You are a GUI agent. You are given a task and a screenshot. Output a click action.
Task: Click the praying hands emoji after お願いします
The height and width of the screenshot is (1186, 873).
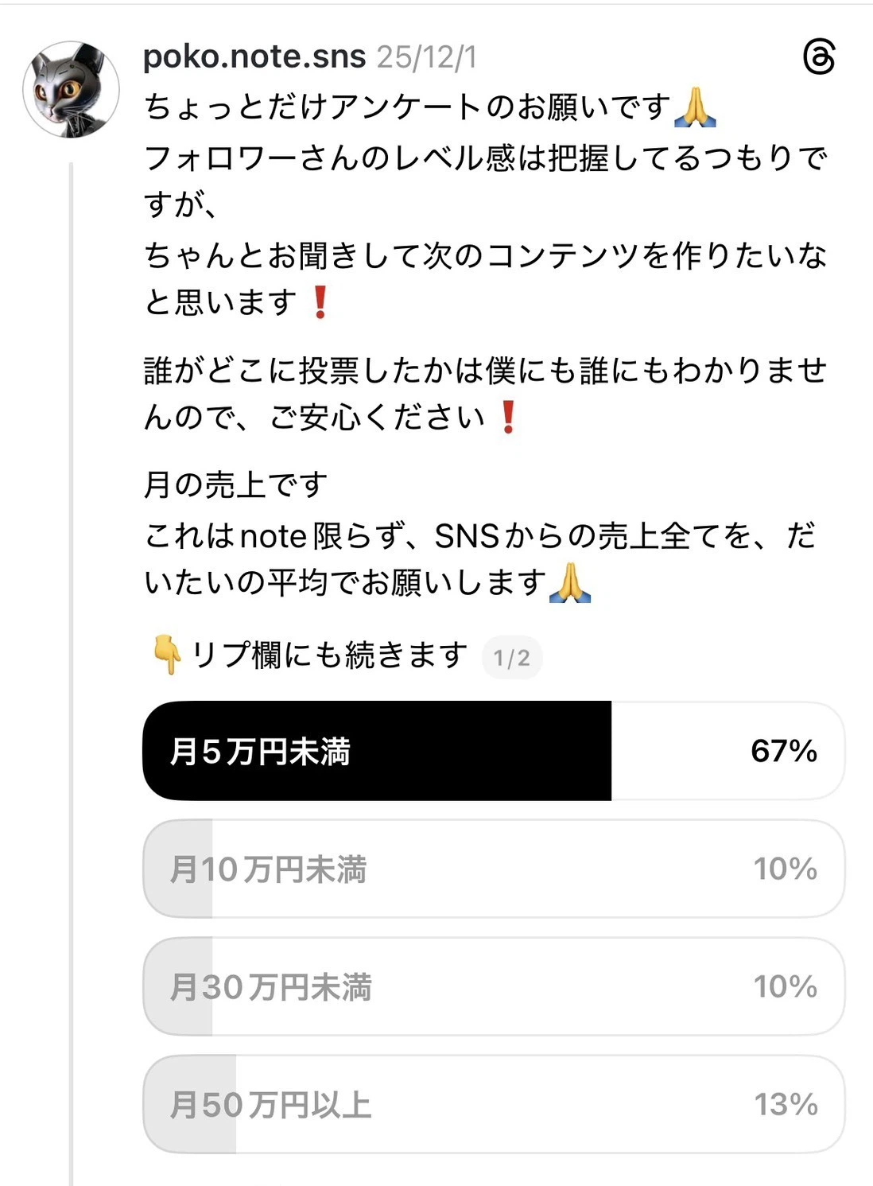570,583
